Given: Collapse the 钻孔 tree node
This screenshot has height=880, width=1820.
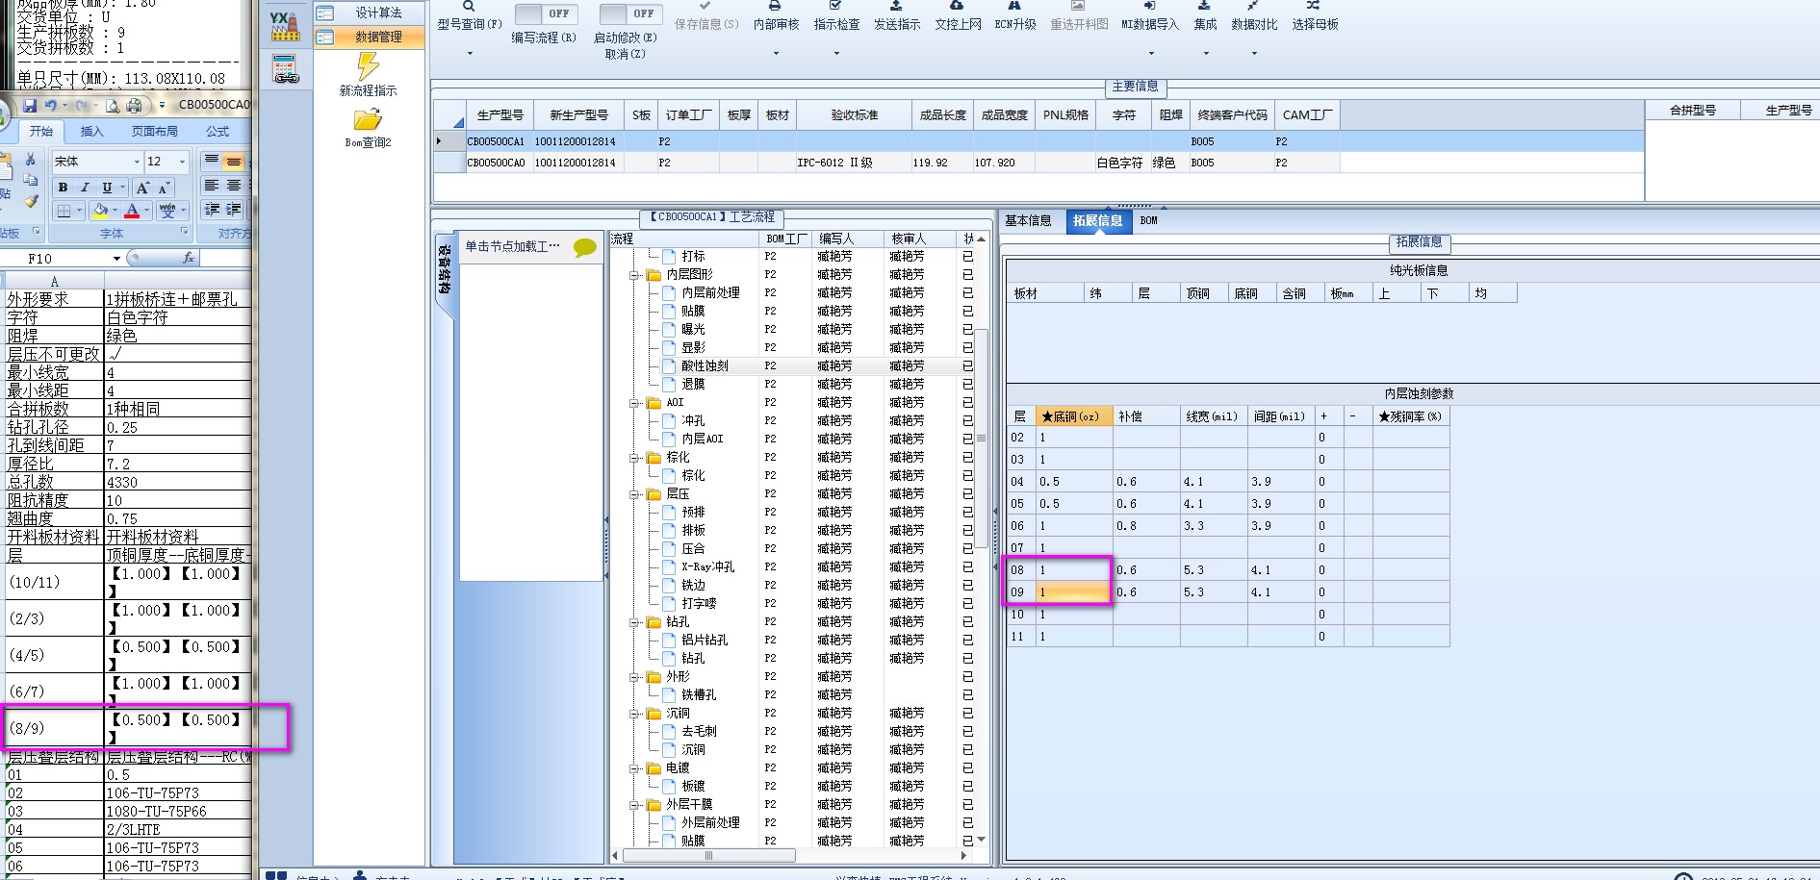Looking at the screenshot, I should point(635,622).
